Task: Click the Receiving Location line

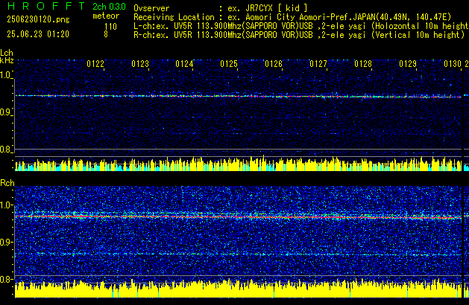Action: 292,17
